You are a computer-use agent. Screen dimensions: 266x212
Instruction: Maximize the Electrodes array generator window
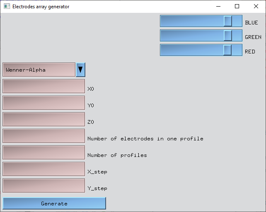237,7
